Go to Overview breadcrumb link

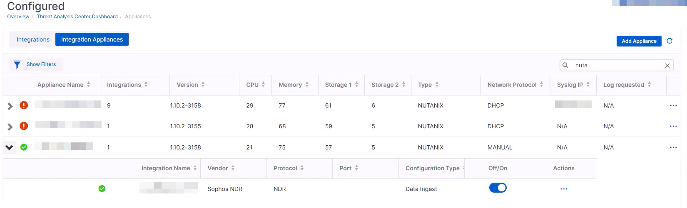click(x=18, y=17)
